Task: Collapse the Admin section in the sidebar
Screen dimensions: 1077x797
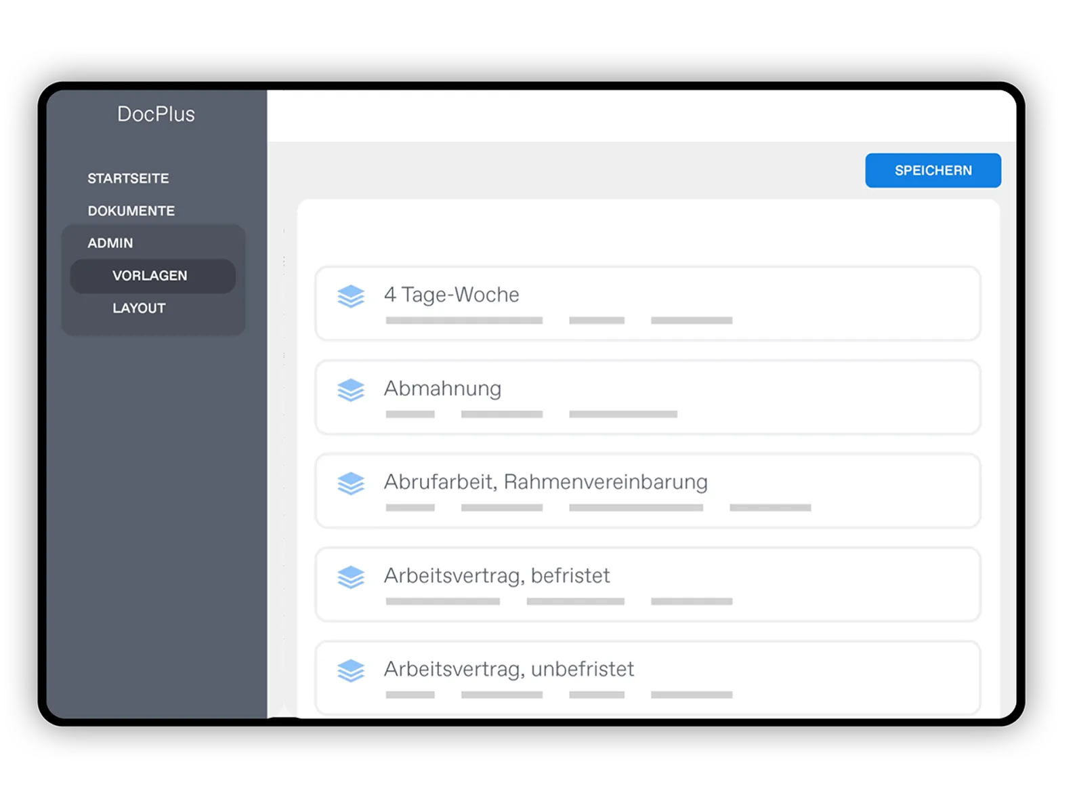Action: [x=110, y=243]
